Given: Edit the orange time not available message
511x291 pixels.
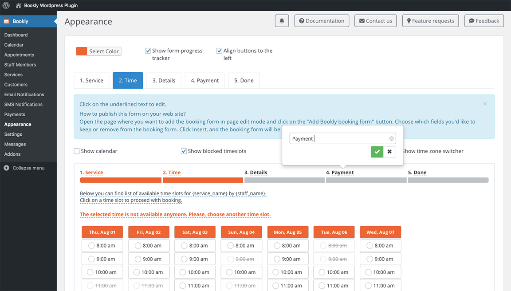Looking at the screenshot, I should pyautogui.click(x=175, y=214).
